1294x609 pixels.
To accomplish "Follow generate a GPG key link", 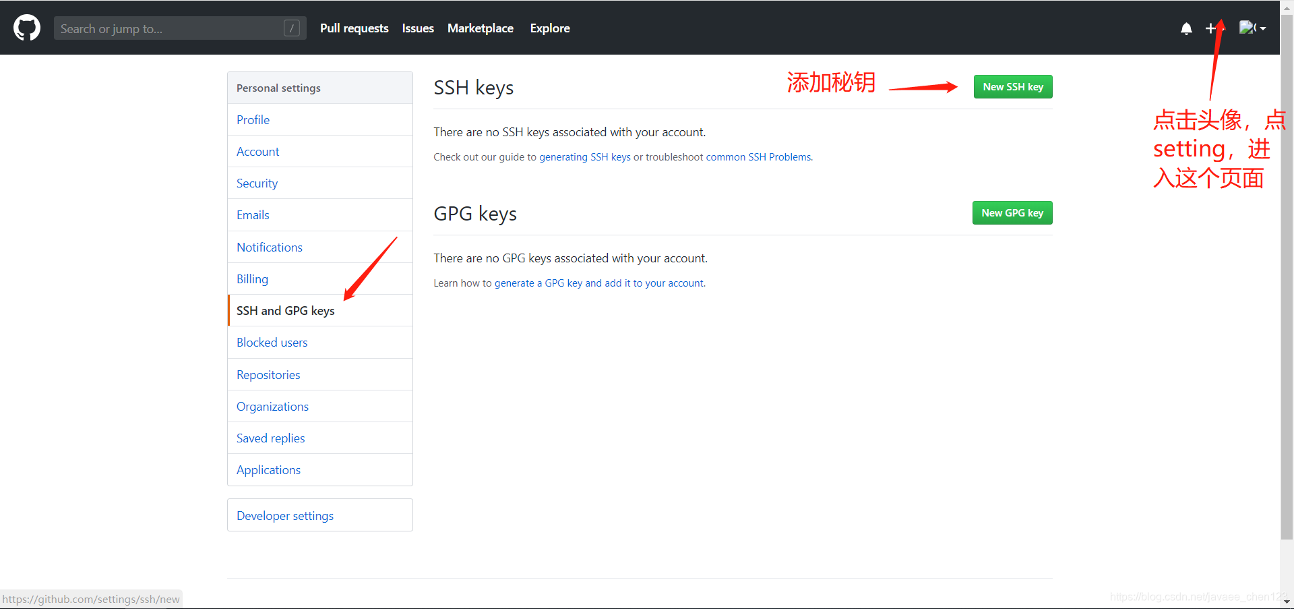I will [598, 283].
